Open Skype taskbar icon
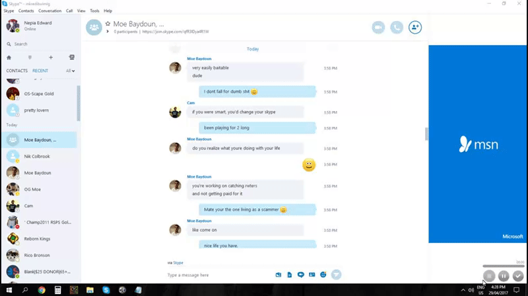The height and width of the screenshot is (296, 528). pyautogui.click(x=106, y=290)
